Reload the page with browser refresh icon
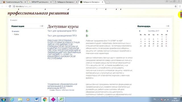 pyautogui.click(x=10, y=6)
